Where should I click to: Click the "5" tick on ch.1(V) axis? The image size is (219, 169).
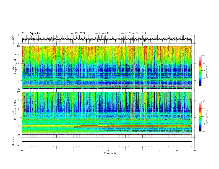pyautogui.click(x=19, y=35)
